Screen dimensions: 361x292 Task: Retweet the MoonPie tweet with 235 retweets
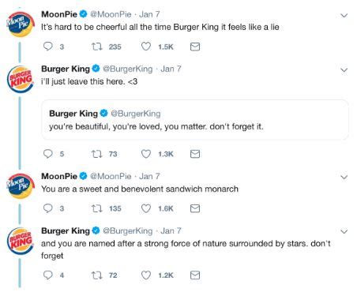pos(96,47)
